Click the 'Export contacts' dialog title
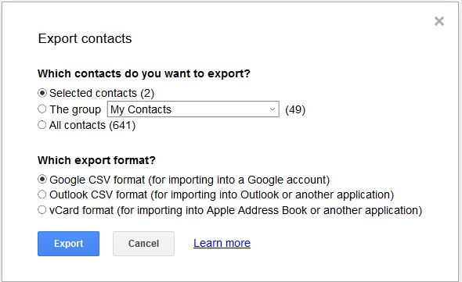The height and width of the screenshot is (282, 462). click(85, 39)
